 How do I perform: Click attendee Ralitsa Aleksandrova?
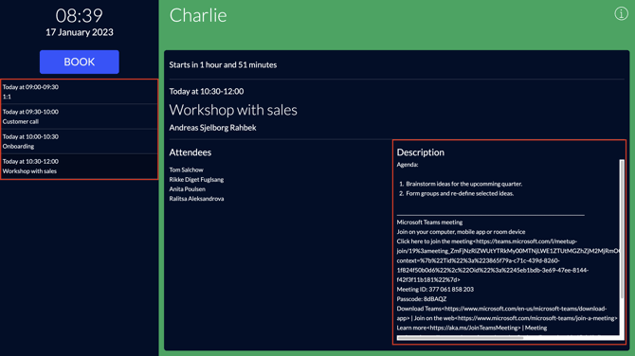[196, 199]
